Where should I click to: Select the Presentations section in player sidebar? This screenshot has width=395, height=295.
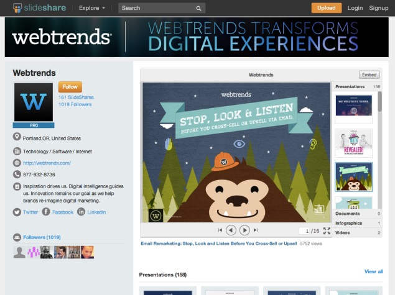tap(358, 86)
